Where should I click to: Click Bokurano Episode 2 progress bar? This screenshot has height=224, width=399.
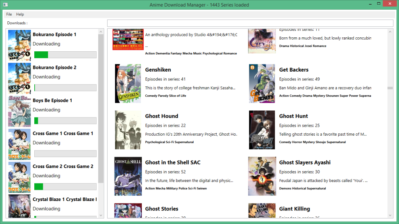65,88
